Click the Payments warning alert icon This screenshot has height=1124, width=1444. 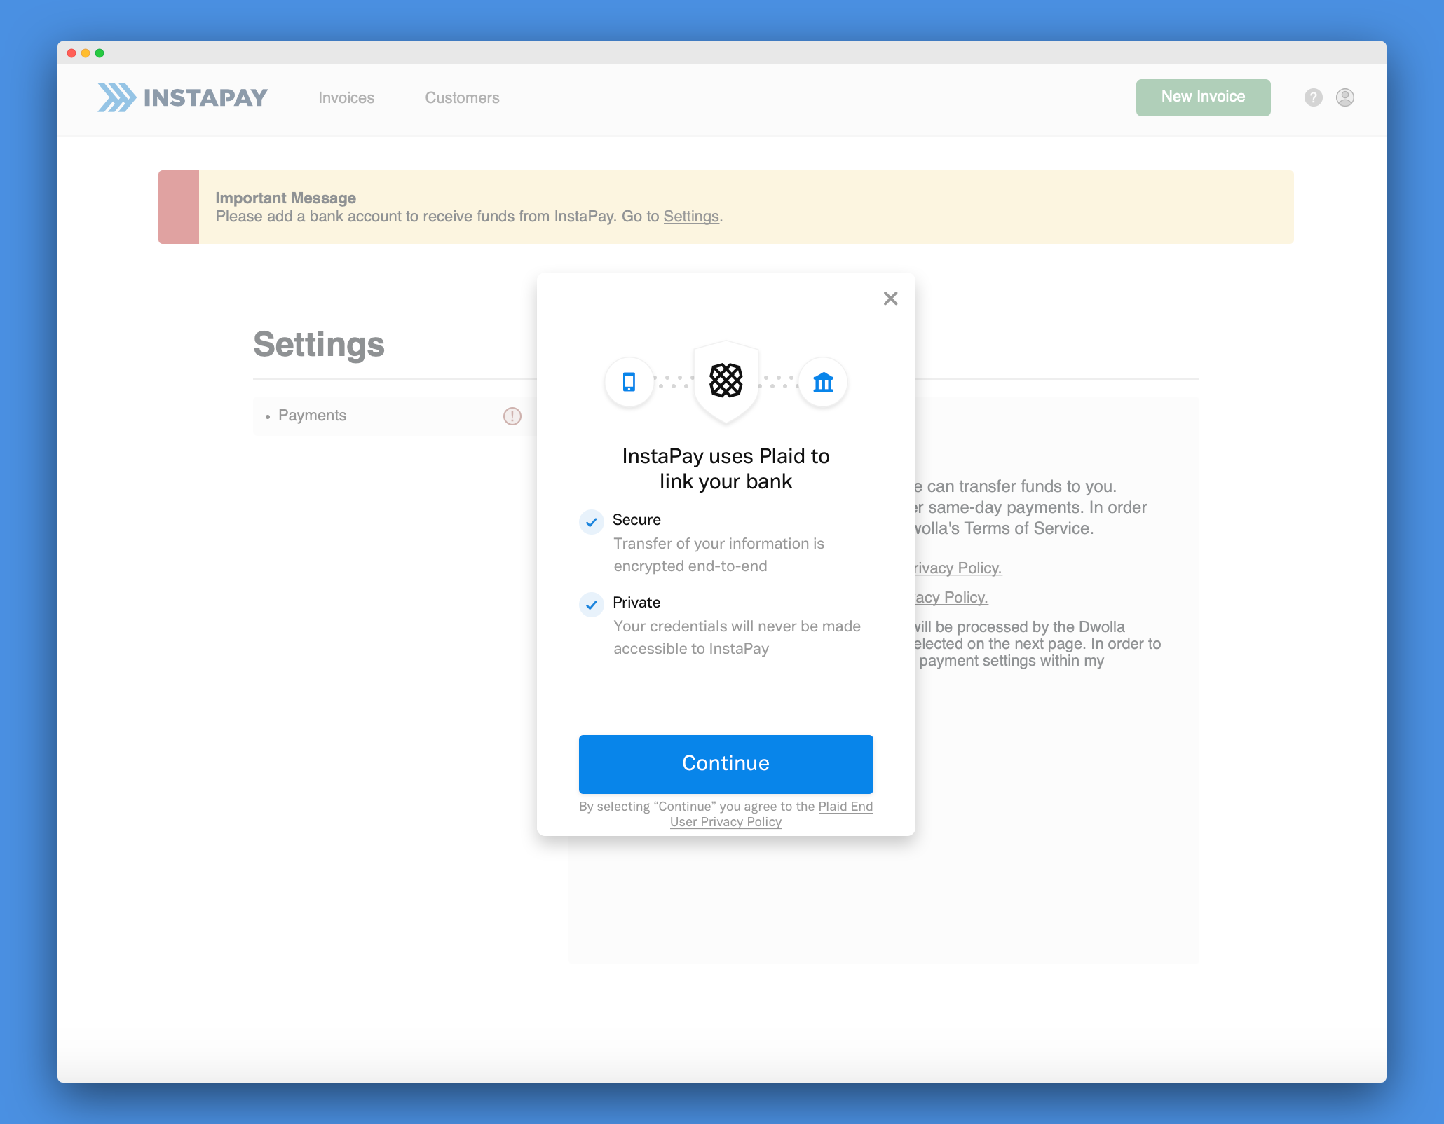coord(512,416)
